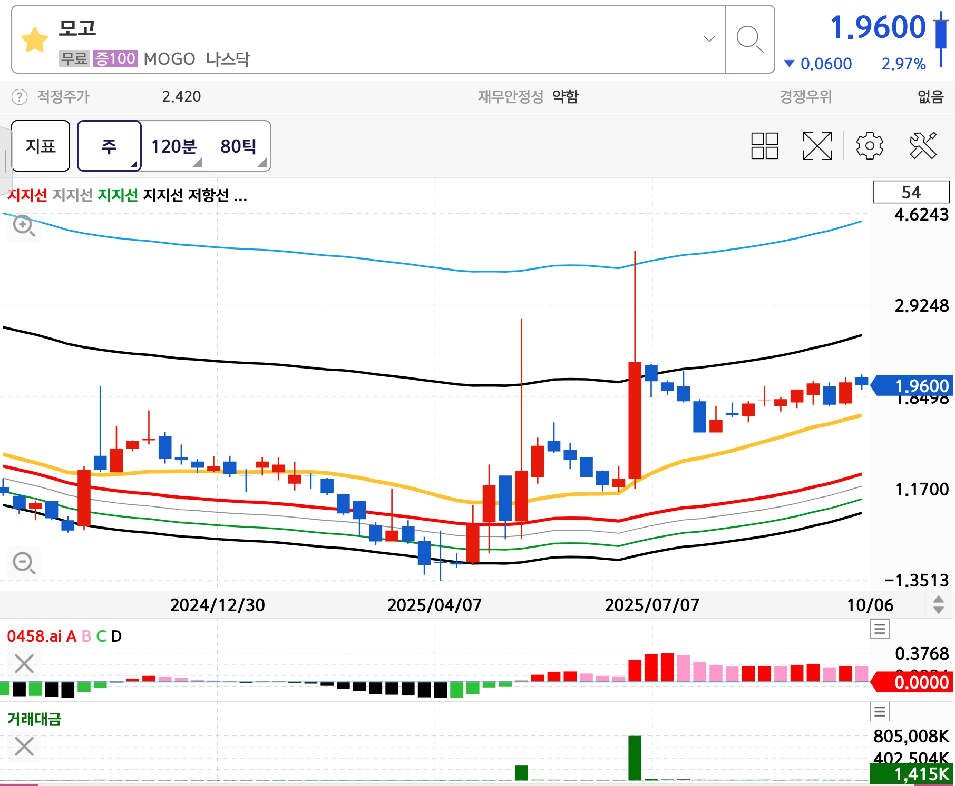The height and width of the screenshot is (786, 955).
Task: Open the 지표 indicators button
Action: tap(41, 146)
